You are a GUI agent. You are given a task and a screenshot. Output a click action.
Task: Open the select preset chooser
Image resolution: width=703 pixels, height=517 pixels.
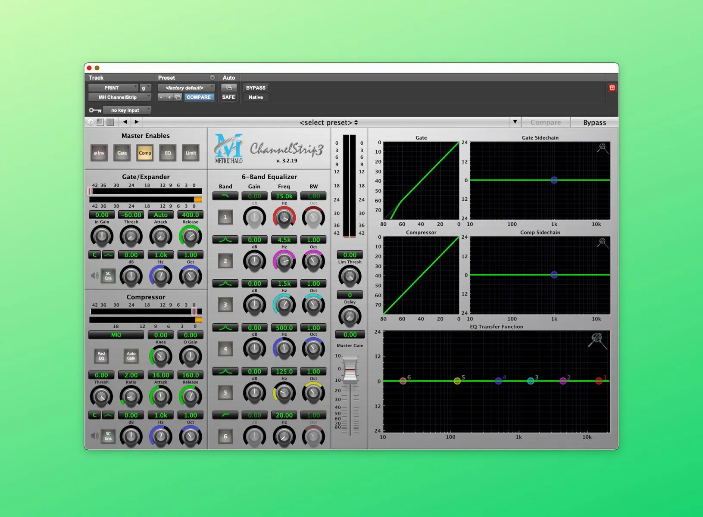tap(328, 122)
